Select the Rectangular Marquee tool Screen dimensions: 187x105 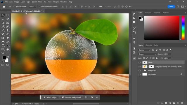pos(8,15)
